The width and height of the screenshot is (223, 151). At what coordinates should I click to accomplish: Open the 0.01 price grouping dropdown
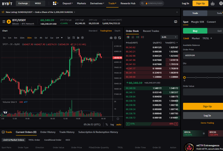(x=169, y=37)
